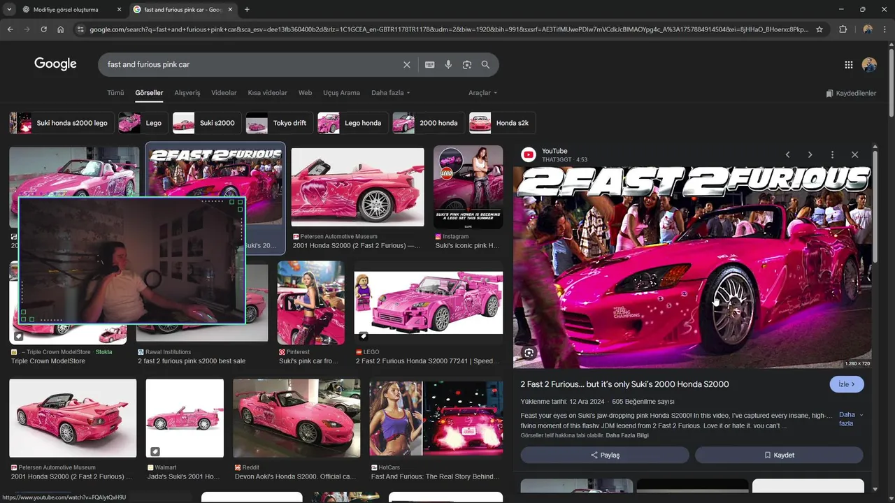The height and width of the screenshot is (503, 895).
Task: Filter by Suki honda s2000 lego chip
Action: [x=61, y=123]
